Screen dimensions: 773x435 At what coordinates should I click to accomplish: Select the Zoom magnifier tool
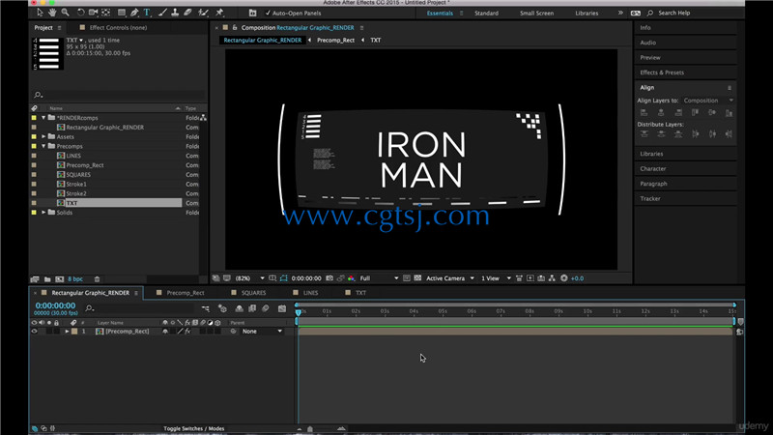[65, 13]
